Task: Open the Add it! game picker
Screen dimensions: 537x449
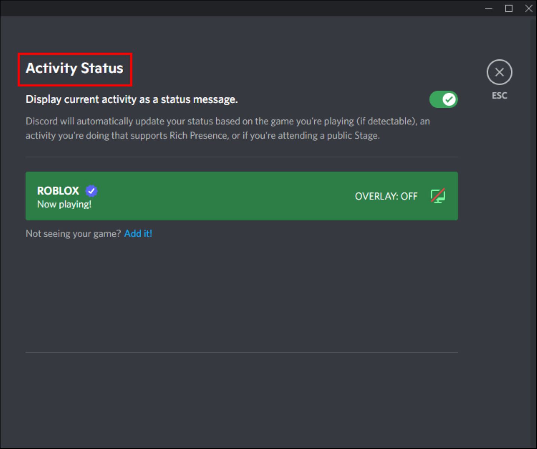Action: [138, 233]
